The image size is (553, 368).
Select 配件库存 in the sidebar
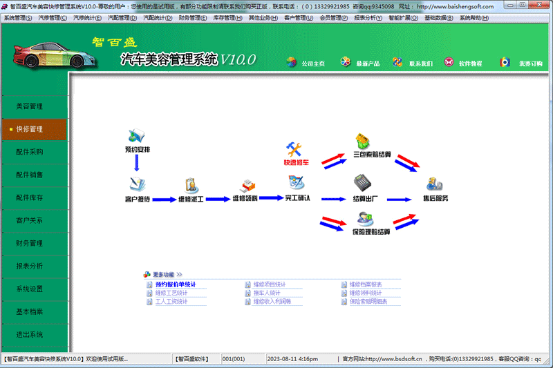[x=35, y=197]
